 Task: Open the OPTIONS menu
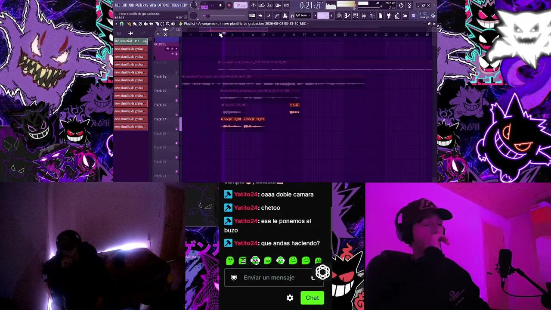(x=163, y=5)
